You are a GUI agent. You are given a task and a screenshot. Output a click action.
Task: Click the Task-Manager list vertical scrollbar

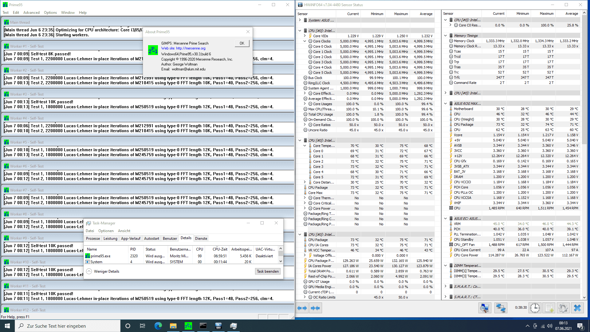[x=281, y=255]
